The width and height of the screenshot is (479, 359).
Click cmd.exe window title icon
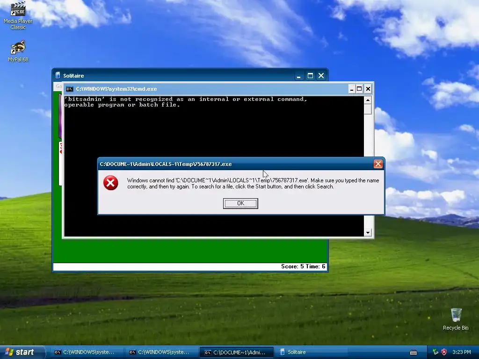pyautogui.click(x=69, y=89)
